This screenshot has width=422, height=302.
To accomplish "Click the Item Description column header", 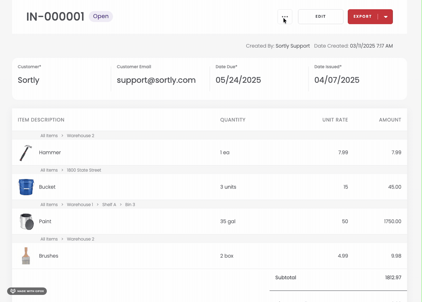I will (41, 120).
